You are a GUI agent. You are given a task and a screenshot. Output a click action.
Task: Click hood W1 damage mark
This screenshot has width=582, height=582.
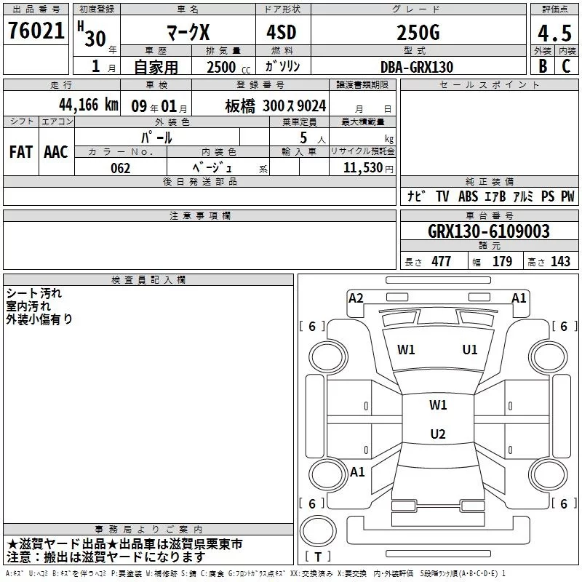pyautogui.click(x=406, y=350)
